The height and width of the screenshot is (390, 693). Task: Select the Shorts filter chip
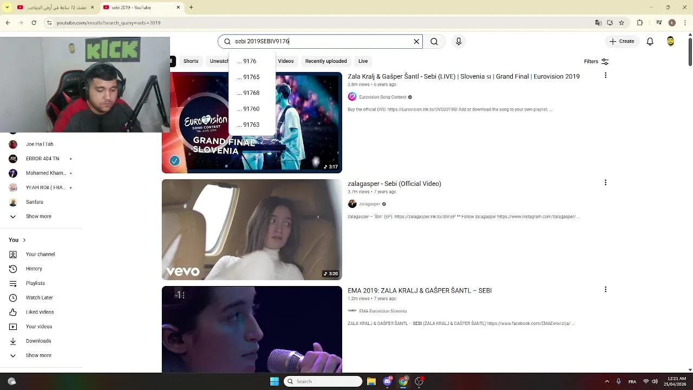point(191,61)
